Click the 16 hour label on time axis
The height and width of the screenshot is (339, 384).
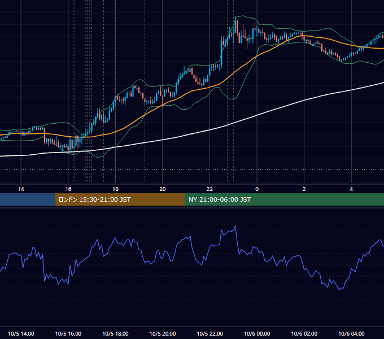[68, 189]
